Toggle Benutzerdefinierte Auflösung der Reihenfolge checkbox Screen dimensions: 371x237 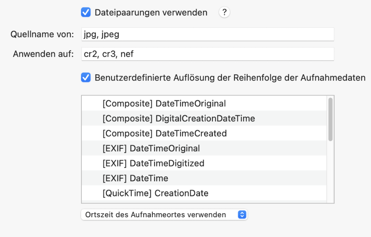pyautogui.click(x=86, y=77)
